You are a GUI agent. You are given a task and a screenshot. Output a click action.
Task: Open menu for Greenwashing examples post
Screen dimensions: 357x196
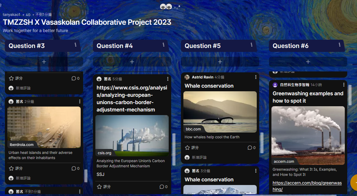pos(344,85)
